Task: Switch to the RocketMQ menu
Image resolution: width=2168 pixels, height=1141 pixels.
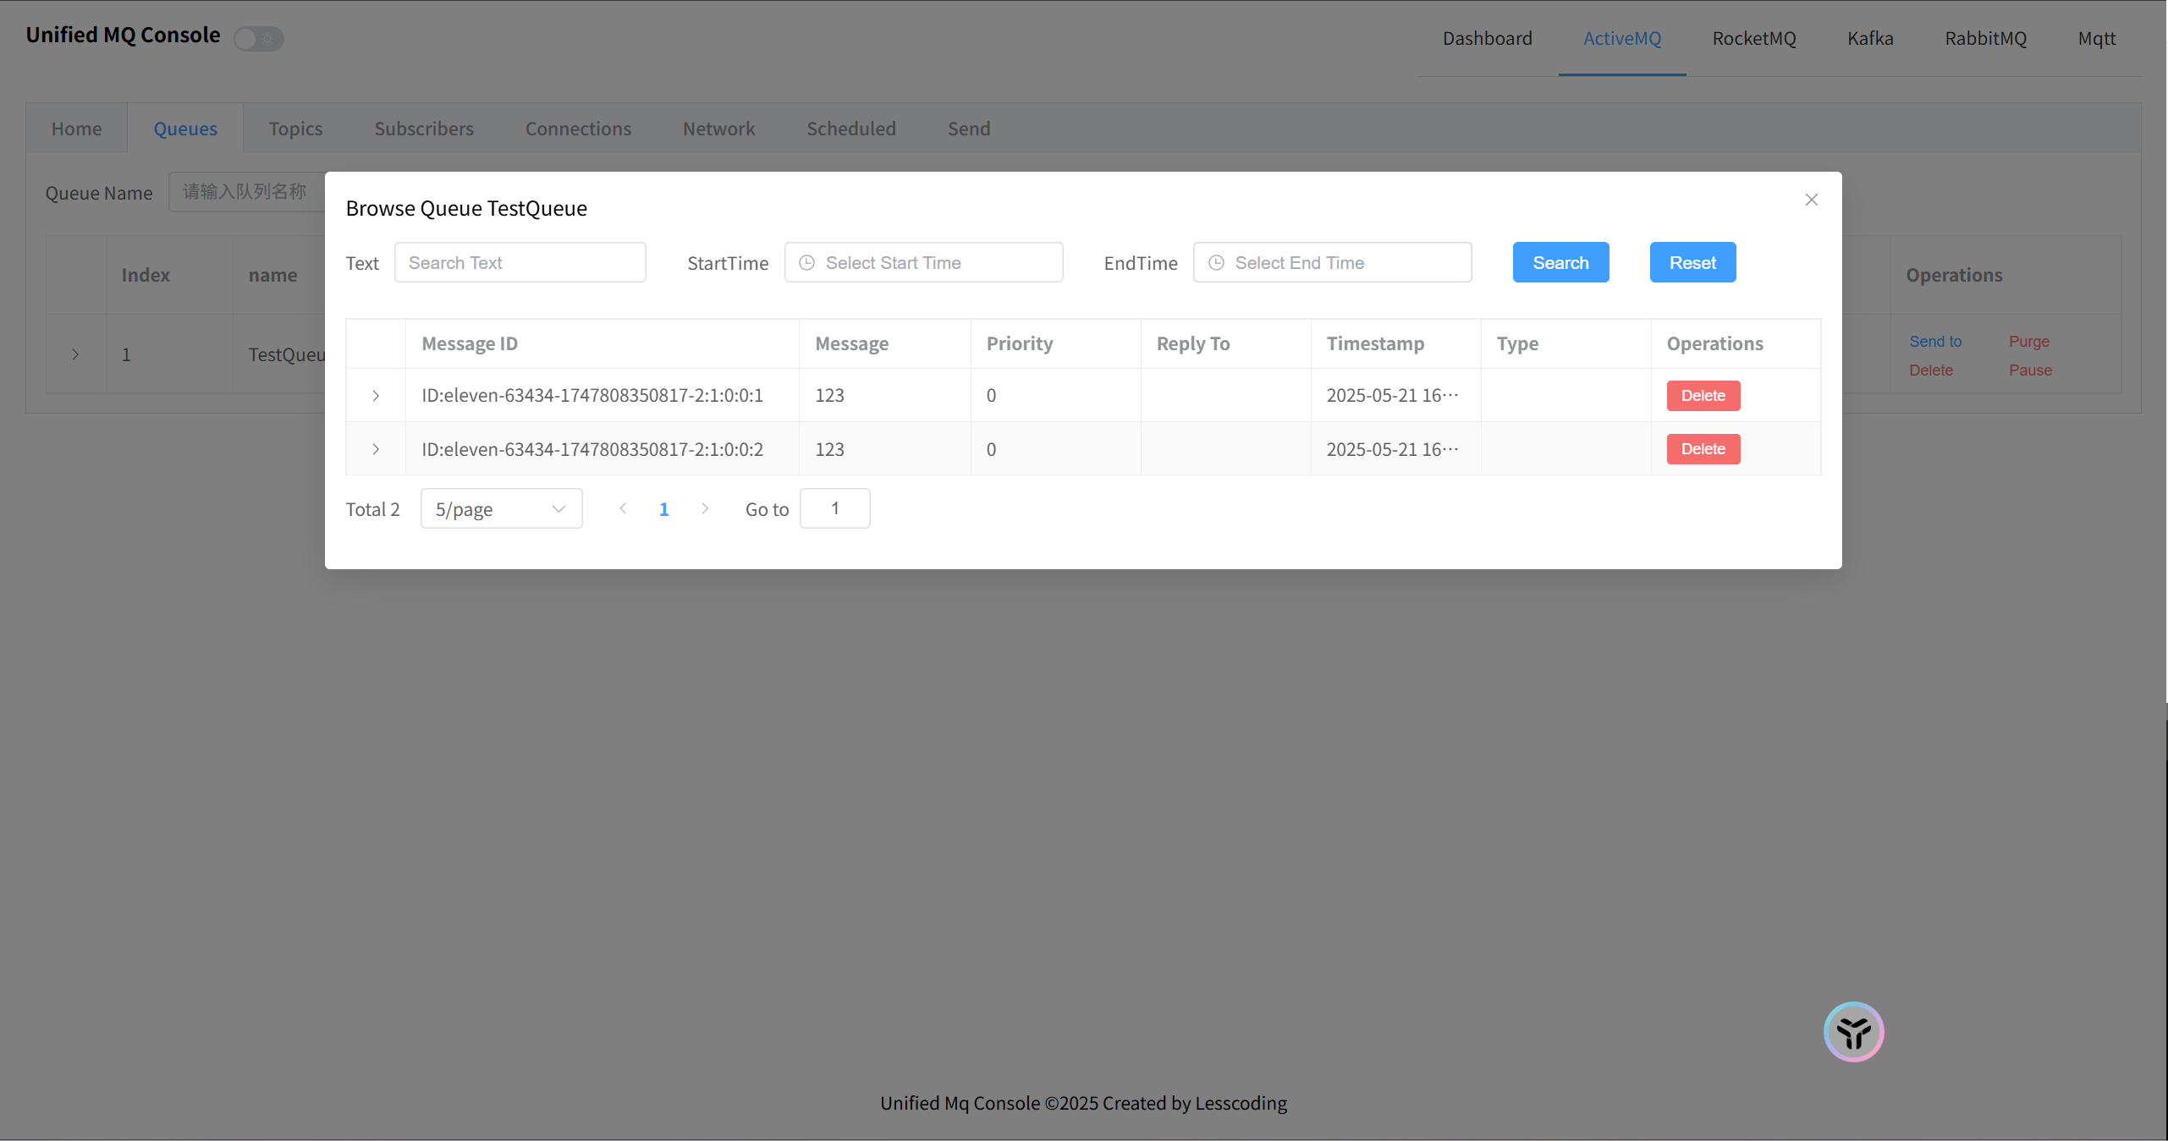Action: coord(1753,38)
